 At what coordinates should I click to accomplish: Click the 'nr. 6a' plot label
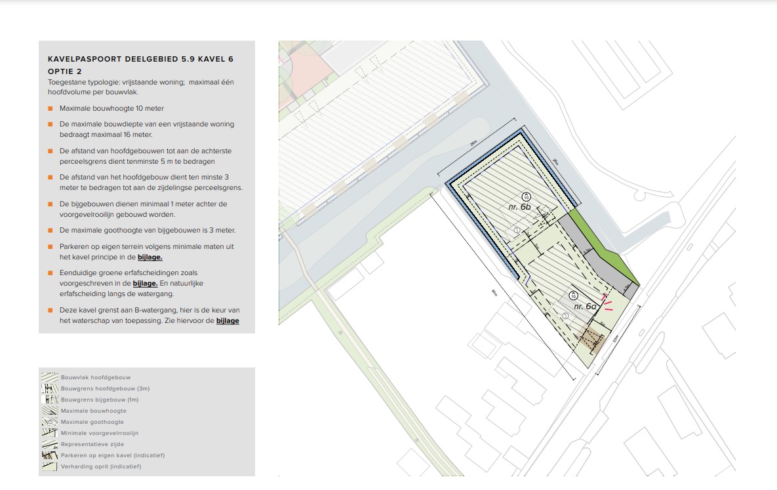pos(584,307)
